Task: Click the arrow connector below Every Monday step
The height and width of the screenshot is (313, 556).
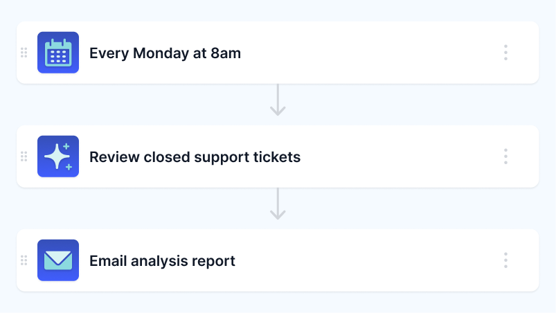Action: click(x=278, y=101)
